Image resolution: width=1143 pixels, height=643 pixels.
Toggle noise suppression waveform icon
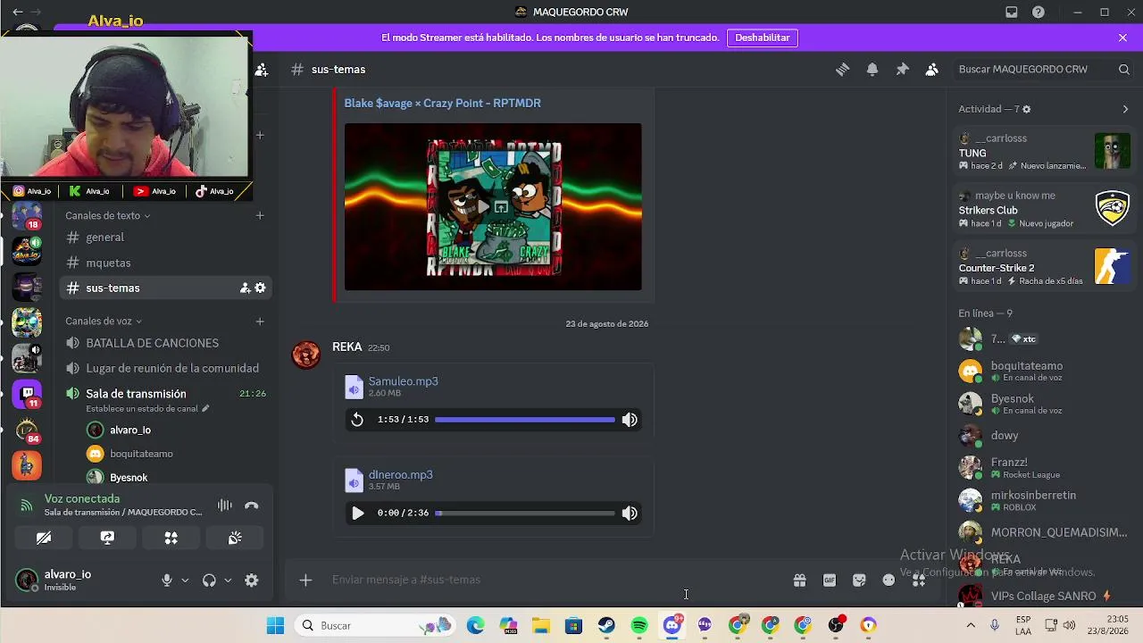[224, 506]
